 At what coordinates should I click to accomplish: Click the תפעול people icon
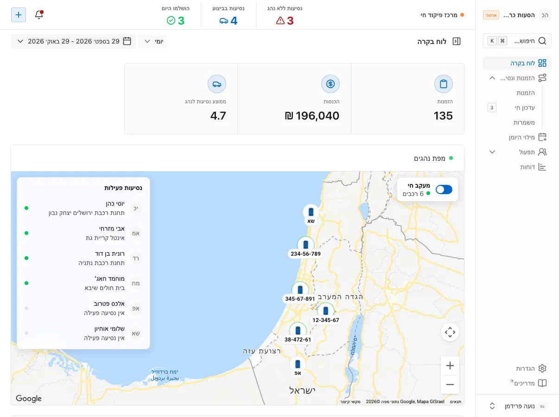pyautogui.click(x=542, y=152)
